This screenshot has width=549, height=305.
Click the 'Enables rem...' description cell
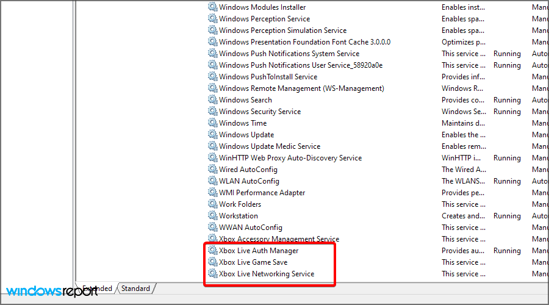click(x=464, y=146)
